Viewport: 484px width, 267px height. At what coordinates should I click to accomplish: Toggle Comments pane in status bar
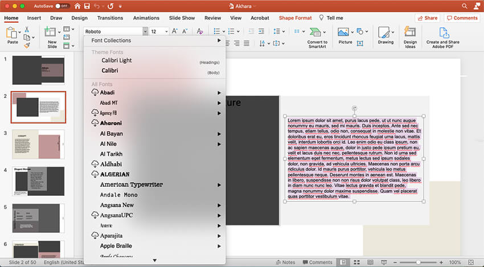(x=316, y=262)
